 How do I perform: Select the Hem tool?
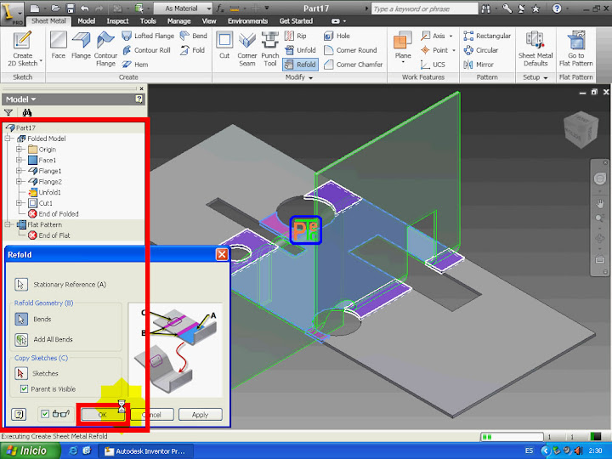pos(135,65)
